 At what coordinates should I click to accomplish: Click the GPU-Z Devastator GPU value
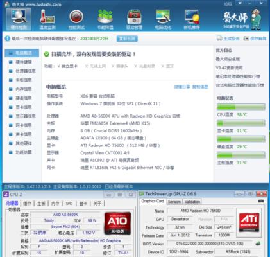[x=180, y=219]
